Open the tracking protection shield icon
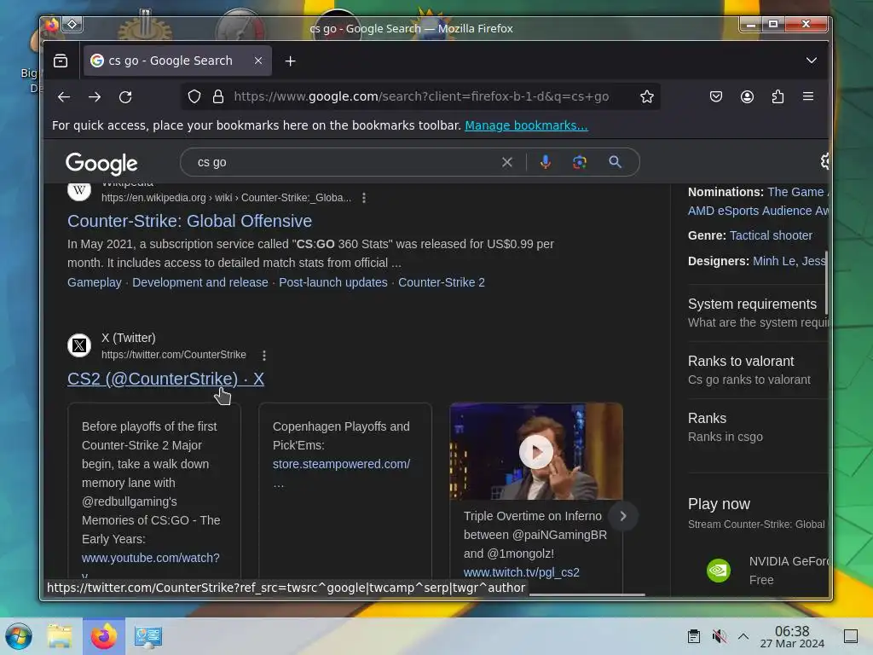This screenshot has height=655, width=873. click(x=194, y=97)
